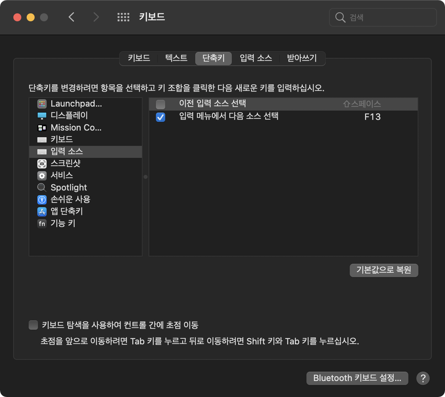Viewport: 445px width, 397px height.
Task: Click the magnifier icon in search field
Action: point(340,17)
